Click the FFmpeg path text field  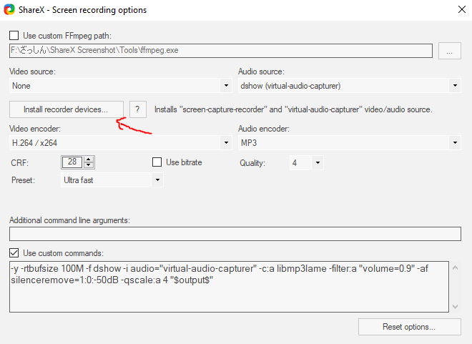pyautogui.click(x=221, y=51)
